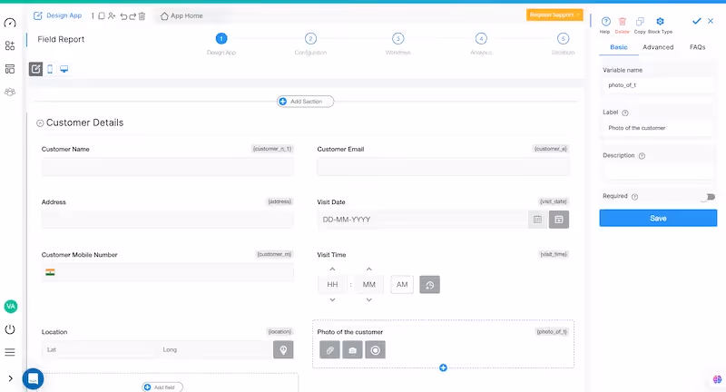Click the Variable name input field
Image resolution: width=726 pixels, height=392 pixels.
(x=658, y=85)
